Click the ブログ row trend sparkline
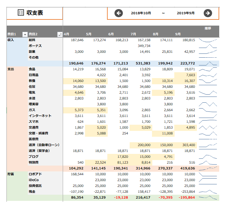The image size is (226, 208). 208,156
